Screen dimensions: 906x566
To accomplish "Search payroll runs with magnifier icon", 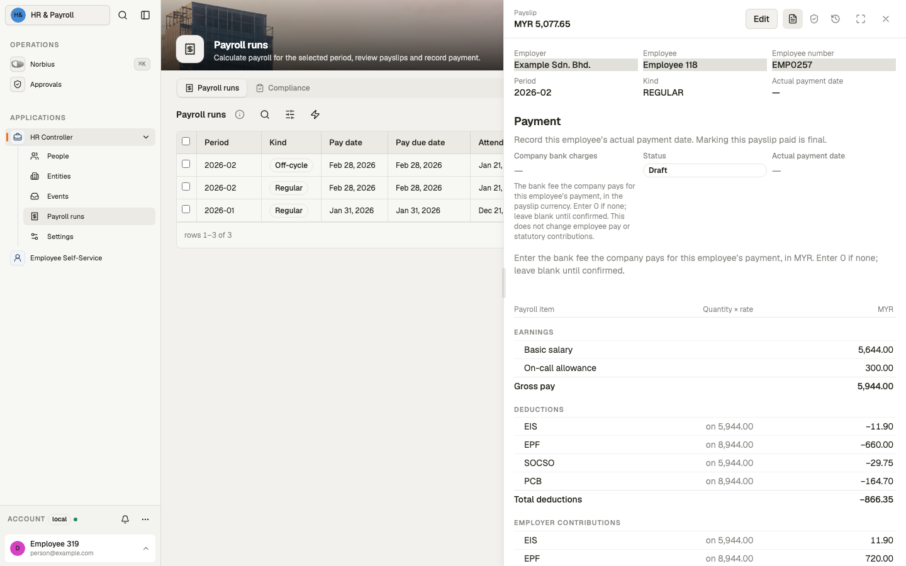I will coord(265,114).
